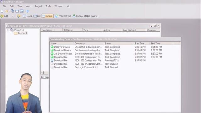Image resolution: width=201 pixels, height=113 pixels.
Task: Tile windows vertically with toolbar icon
Action: point(17,11)
